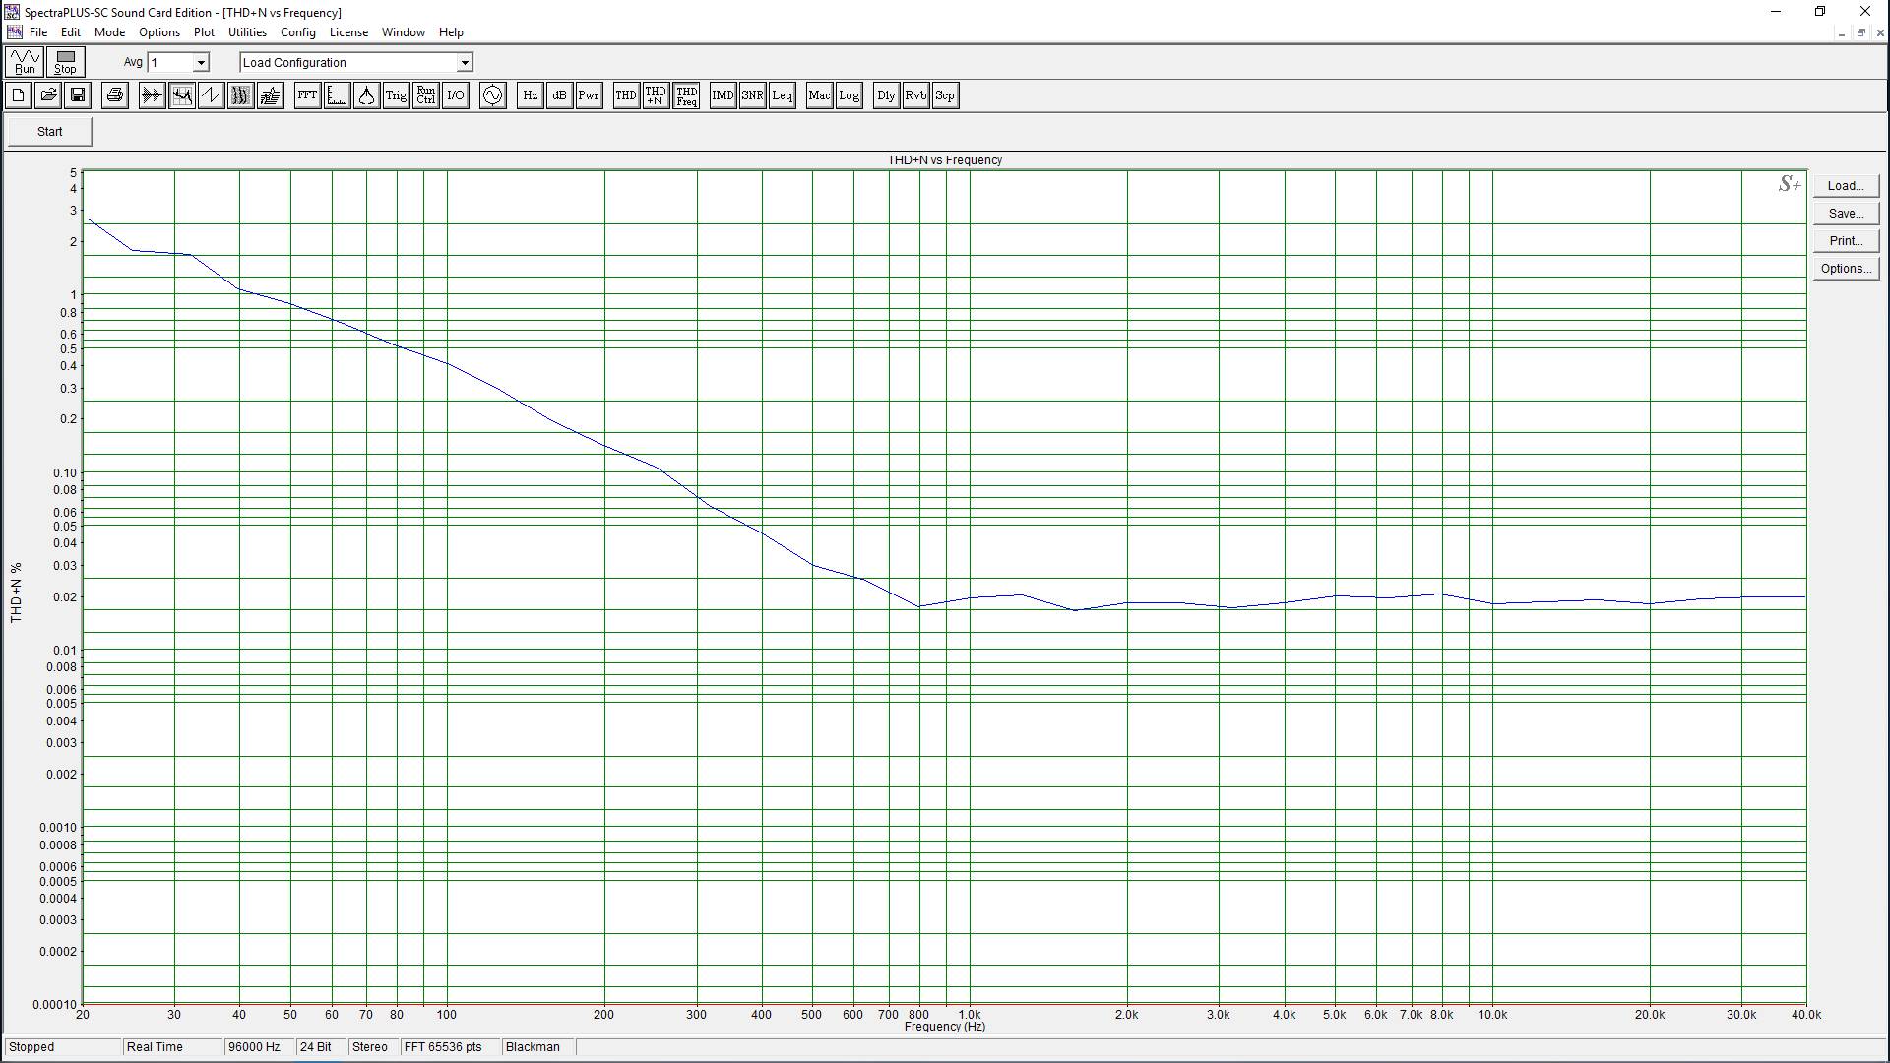Toggle the THD+N utility button
This screenshot has width=1890, height=1063.
coord(656,95)
